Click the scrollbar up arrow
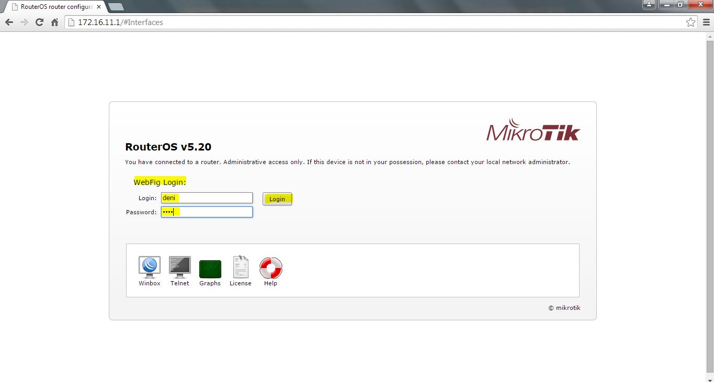 pyautogui.click(x=710, y=36)
